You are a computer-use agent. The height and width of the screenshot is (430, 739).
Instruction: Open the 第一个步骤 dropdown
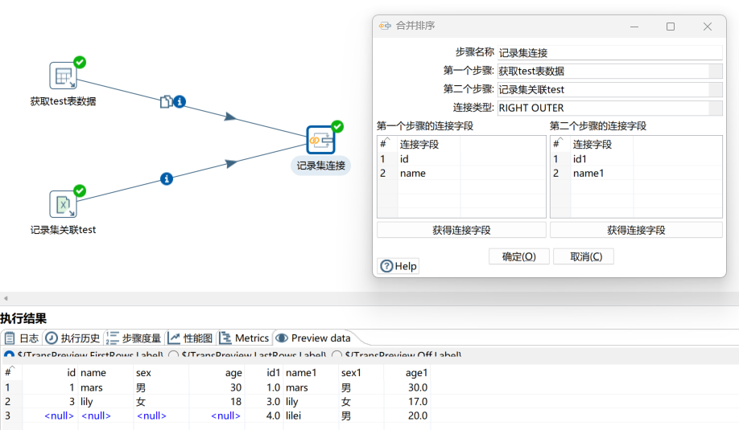tap(716, 71)
